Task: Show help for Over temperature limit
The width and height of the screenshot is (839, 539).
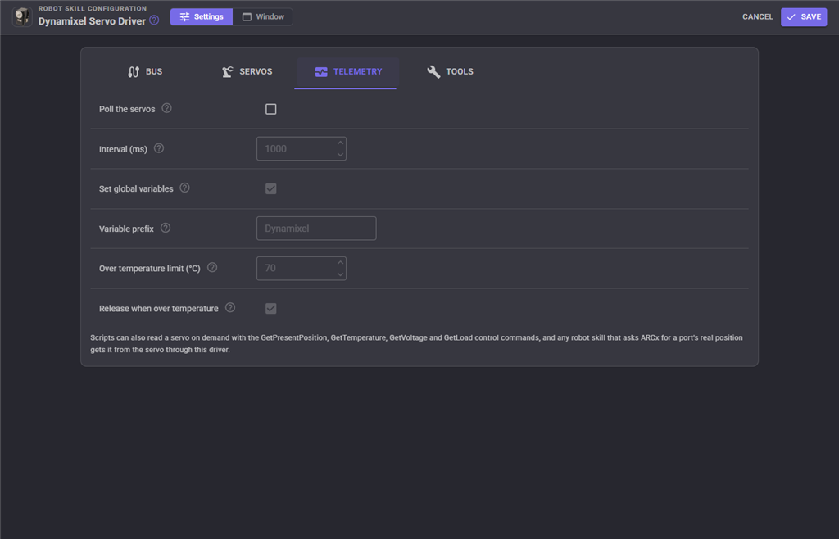Action: [212, 267]
